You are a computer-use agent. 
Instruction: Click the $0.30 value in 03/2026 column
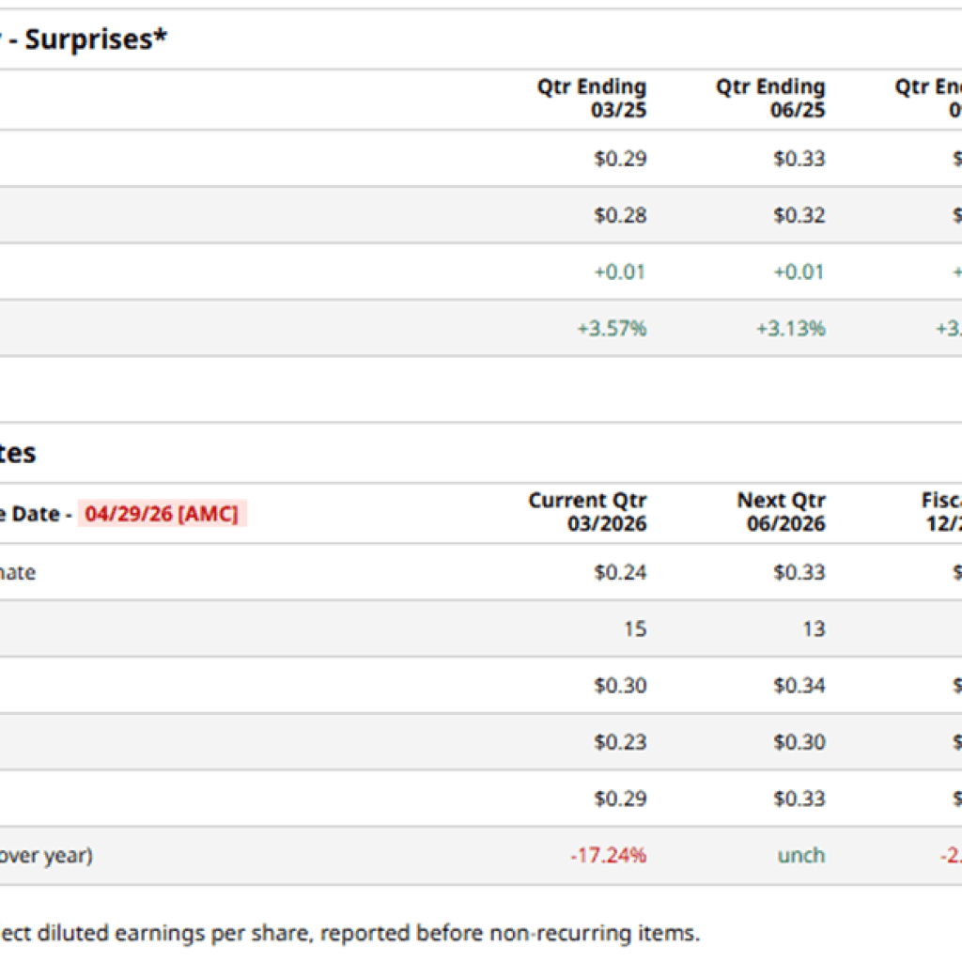(x=620, y=686)
